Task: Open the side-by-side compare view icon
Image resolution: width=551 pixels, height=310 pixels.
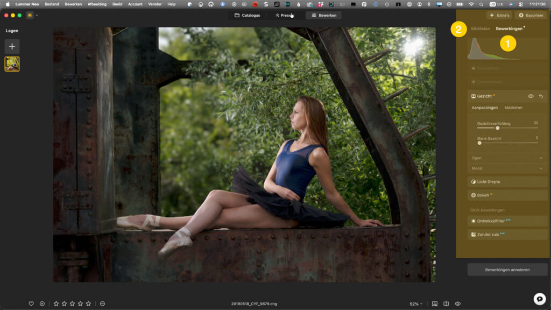Action: (446, 304)
